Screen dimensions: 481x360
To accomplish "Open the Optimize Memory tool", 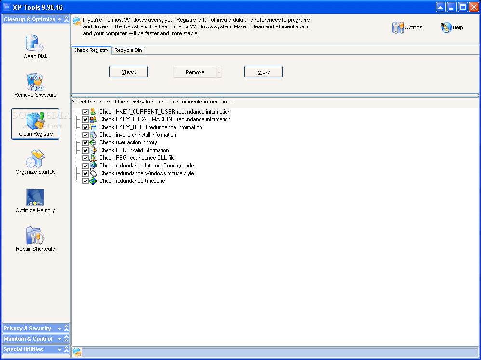I will (x=35, y=201).
